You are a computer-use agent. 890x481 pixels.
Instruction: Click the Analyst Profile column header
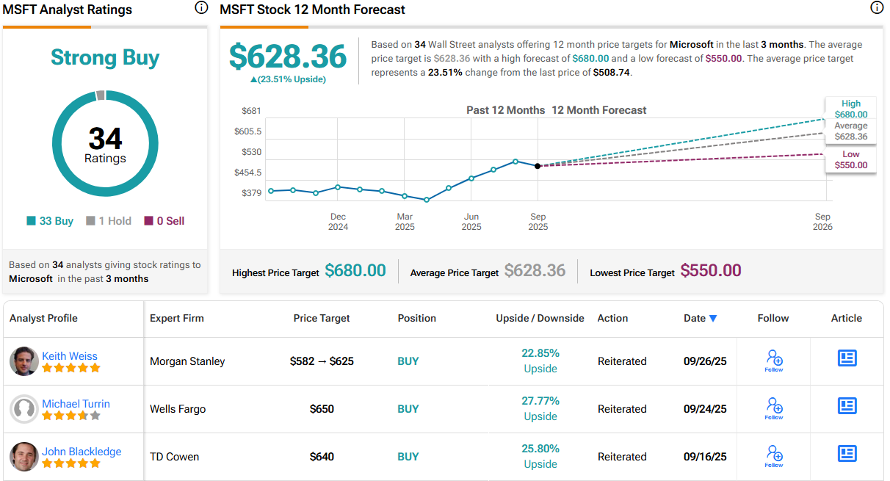pos(43,318)
